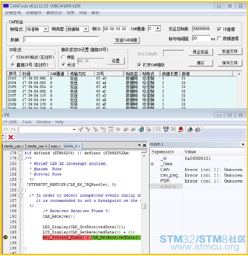Click the small gray bookmark toggle icon

coord(118,129)
